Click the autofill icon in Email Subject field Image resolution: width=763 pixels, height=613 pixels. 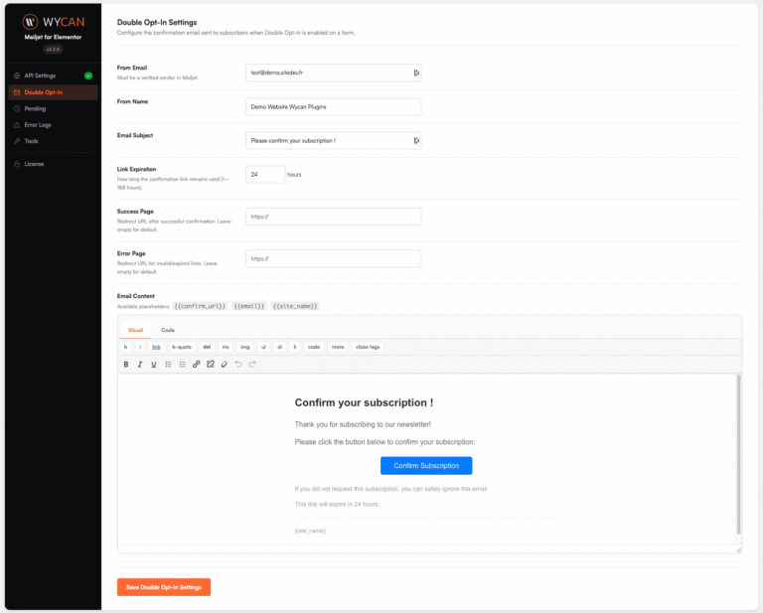[416, 140]
